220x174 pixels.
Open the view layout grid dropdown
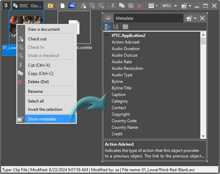[152, 6]
